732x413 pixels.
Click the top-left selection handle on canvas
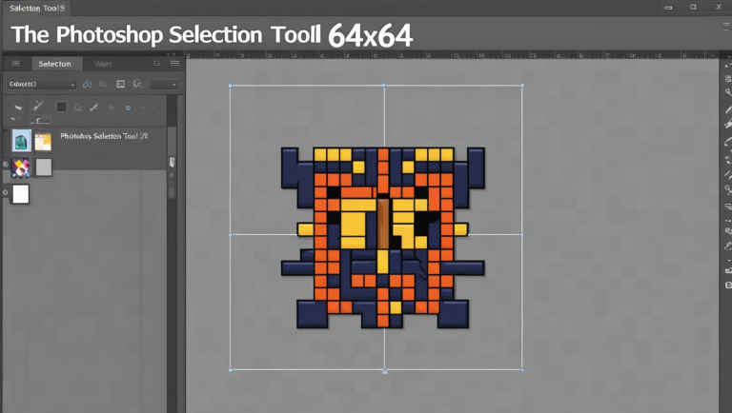pyautogui.click(x=230, y=86)
